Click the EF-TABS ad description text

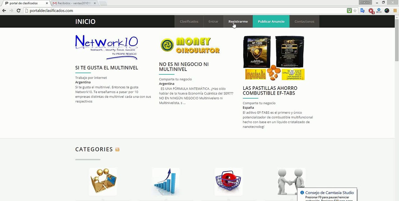click(278, 120)
